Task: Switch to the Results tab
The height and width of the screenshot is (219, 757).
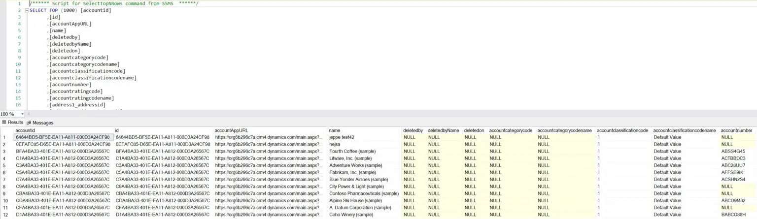Action: 13,123
